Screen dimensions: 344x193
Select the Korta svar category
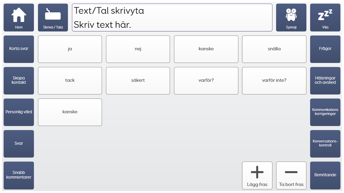[x=19, y=49]
